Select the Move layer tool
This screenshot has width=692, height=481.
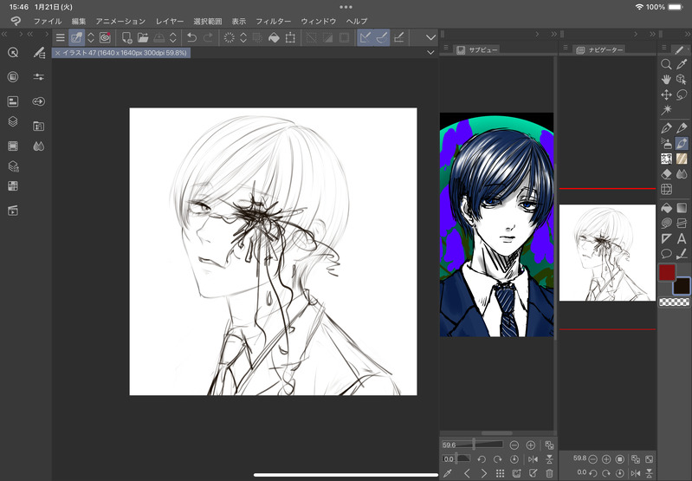click(666, 94)
